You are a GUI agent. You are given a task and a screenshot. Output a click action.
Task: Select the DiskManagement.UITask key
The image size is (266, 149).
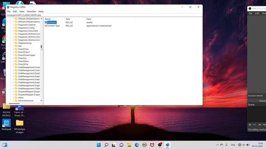[29, 89]
